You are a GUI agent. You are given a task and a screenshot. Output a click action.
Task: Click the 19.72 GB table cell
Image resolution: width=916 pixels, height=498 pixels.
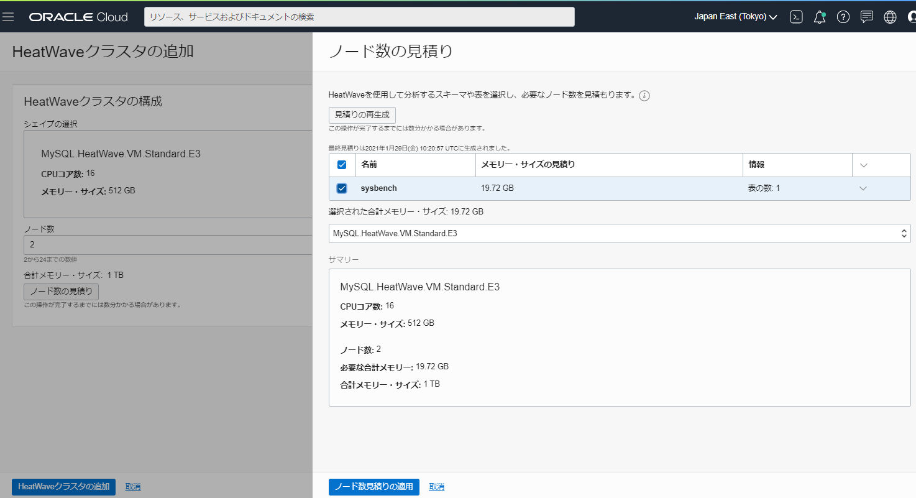497,188
